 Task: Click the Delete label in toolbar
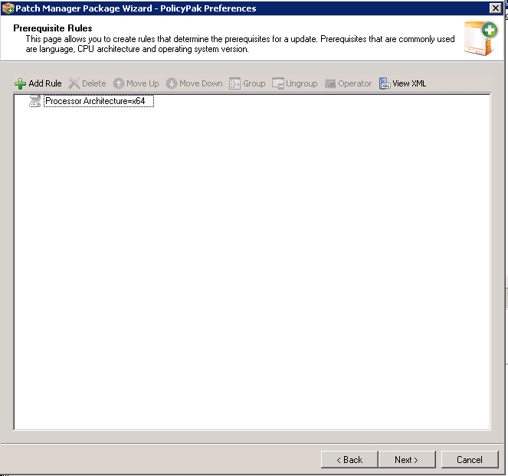[x=94, y=83]
